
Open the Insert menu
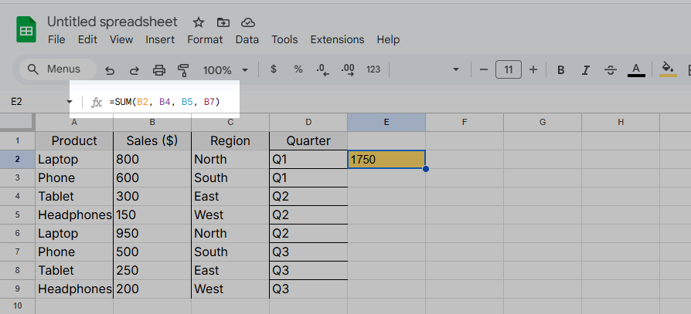coord(160,39)
